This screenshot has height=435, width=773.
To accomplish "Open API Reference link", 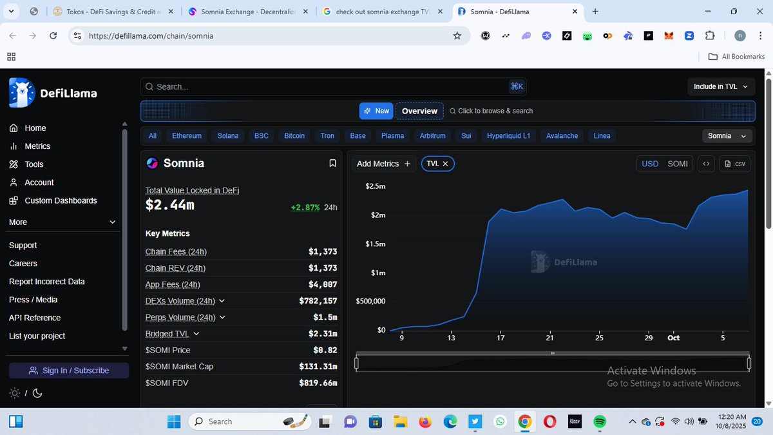I will pos(35,318).
